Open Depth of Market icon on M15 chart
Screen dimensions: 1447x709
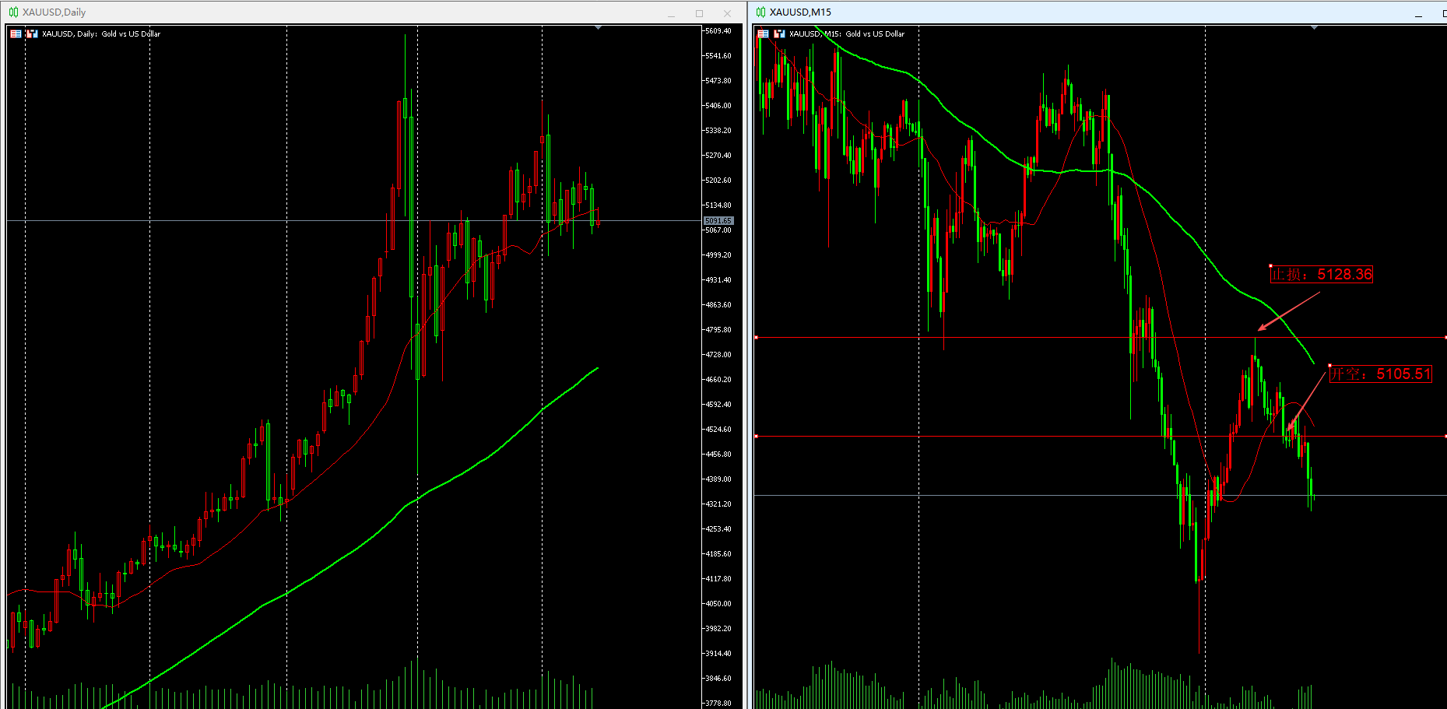click(779, 34)
